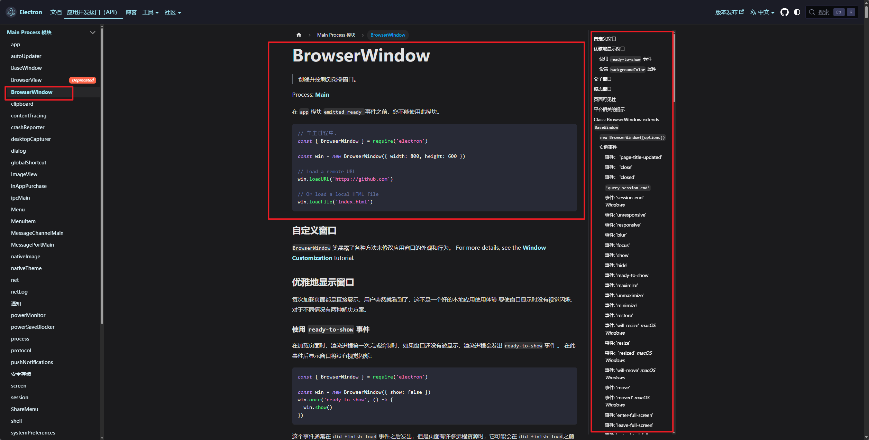Click the Deprecated badge on BrowserView
The width and height of the screenshot is (869, 440).
(x=83, y=80)
